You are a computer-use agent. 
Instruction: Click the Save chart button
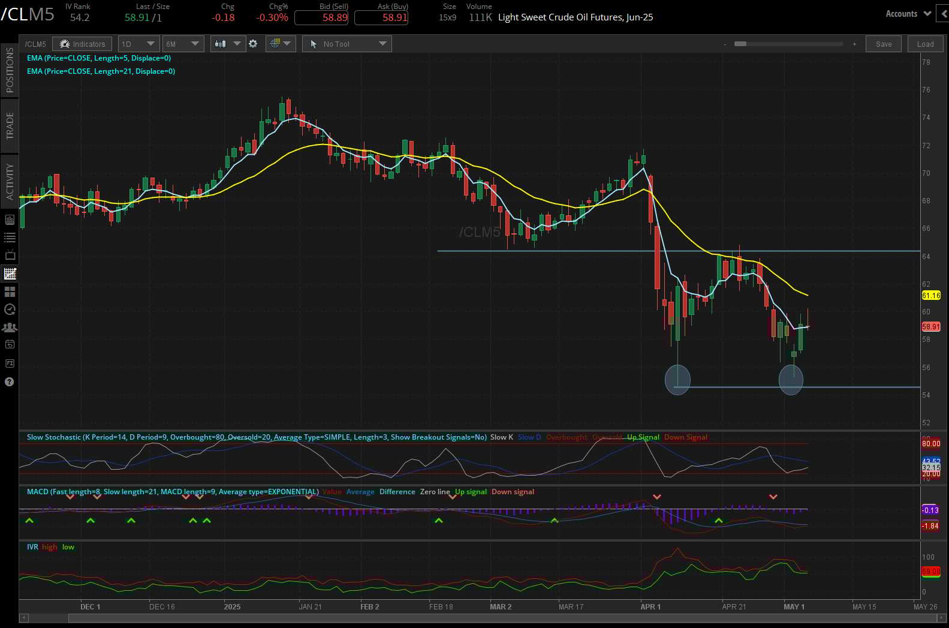[x=884, y=44]
